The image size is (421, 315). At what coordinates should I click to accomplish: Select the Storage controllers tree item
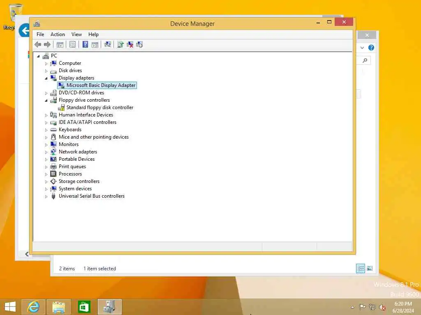79,181
